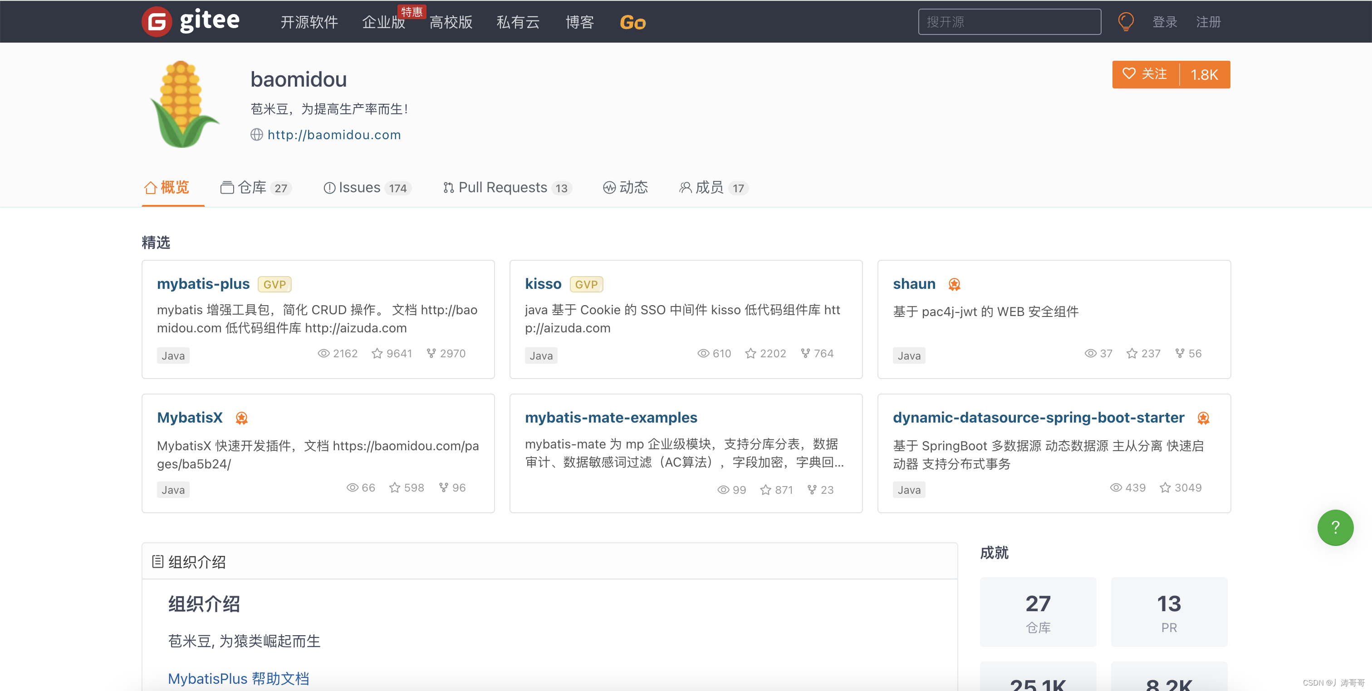1372x691 pixels.
Task: Click the recommended badge icon beside MybatisX
Action: click(x=242, y=418)
